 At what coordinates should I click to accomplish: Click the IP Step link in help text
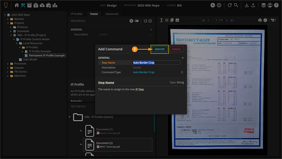coord(140,89)
